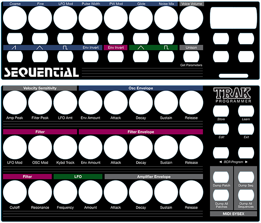261x223 pixels.
Task: Select the PW Mod knob
Action: coord(116,18)
